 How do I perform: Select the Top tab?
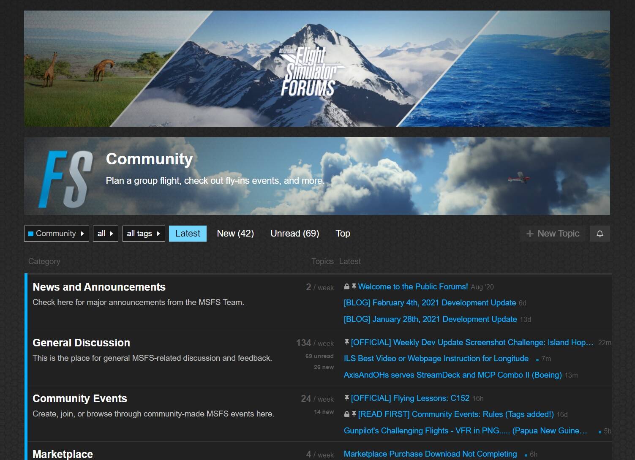pos(343,234)
